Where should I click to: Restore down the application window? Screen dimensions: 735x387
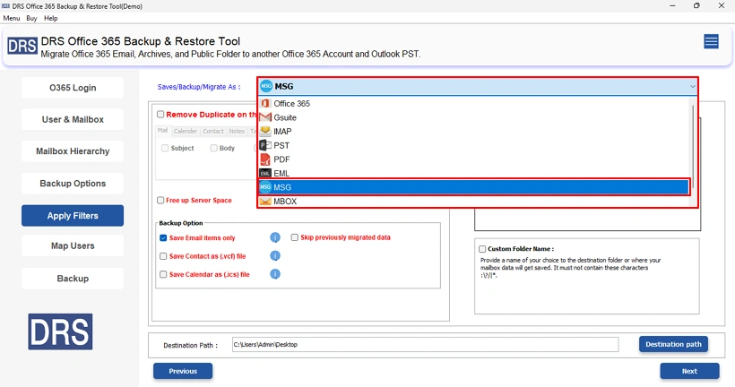[x=696, y=5]
